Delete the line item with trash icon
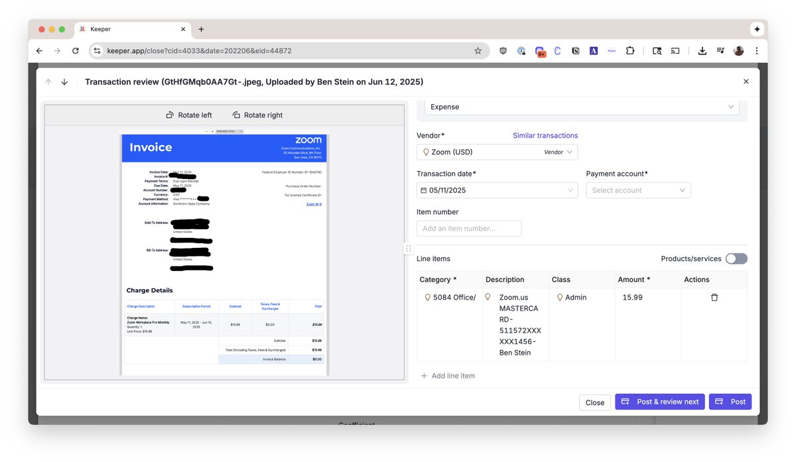 pos(714,298)
